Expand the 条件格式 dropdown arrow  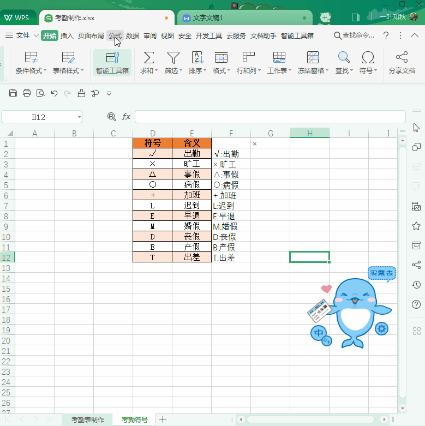(x=45, y=71)
